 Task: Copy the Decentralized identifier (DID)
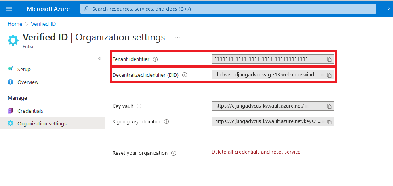329,75
